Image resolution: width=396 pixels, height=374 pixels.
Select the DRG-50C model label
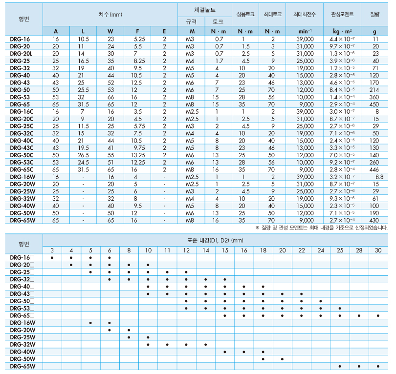click(x=22, y=155)
